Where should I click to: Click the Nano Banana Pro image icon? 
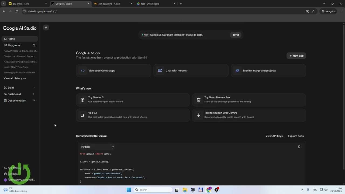[199, 100]
